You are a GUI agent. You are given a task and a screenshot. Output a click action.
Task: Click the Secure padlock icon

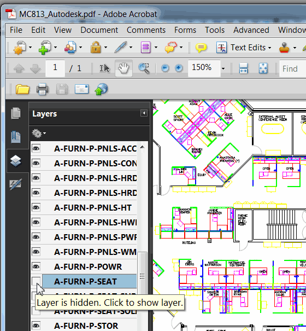click(x=96, y=47)
